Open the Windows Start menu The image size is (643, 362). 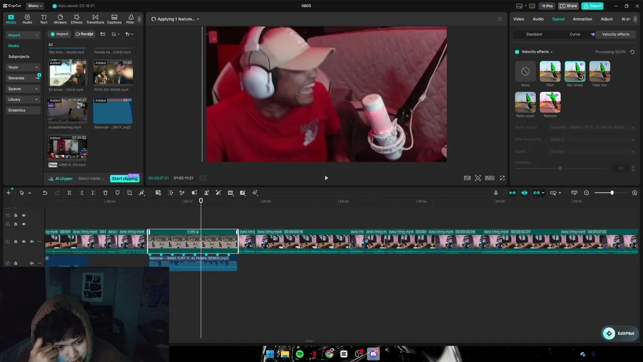(270, 354)
